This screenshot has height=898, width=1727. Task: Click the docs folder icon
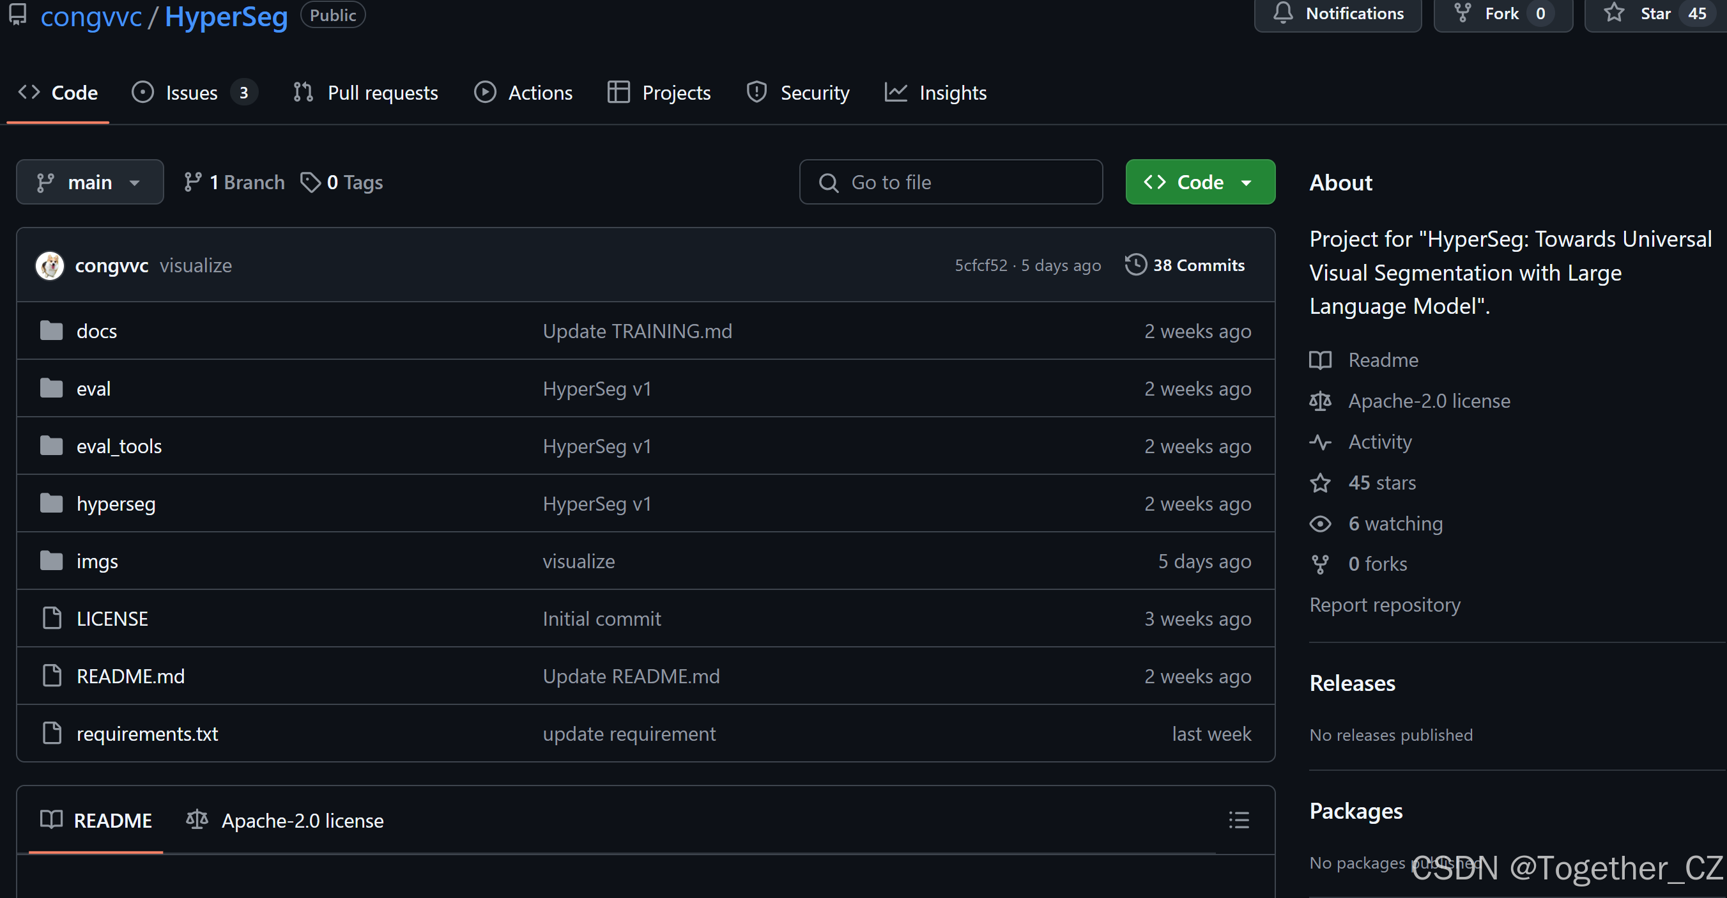[51, 330]
